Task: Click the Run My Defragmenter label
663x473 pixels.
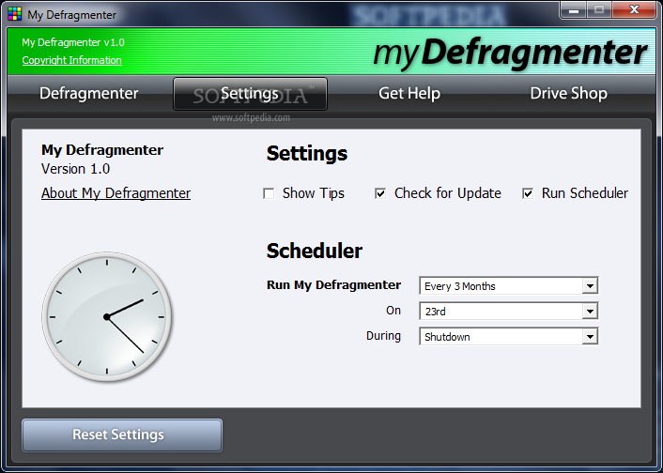Action: click(333, 285)
